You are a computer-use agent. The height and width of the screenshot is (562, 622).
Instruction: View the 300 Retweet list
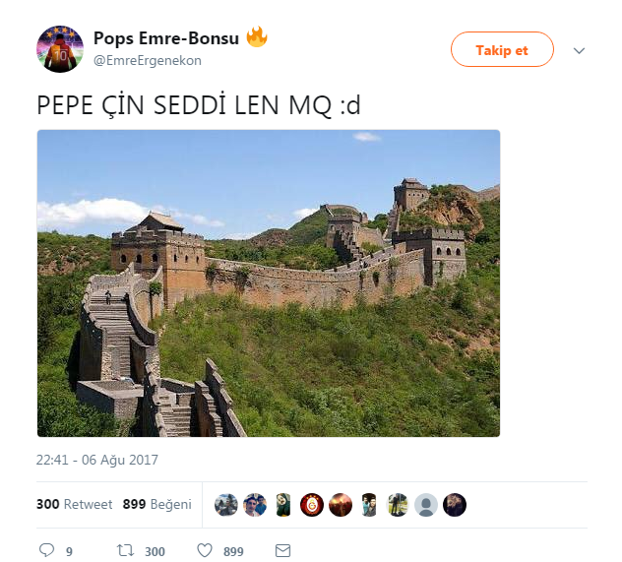(x=75, y=504)
